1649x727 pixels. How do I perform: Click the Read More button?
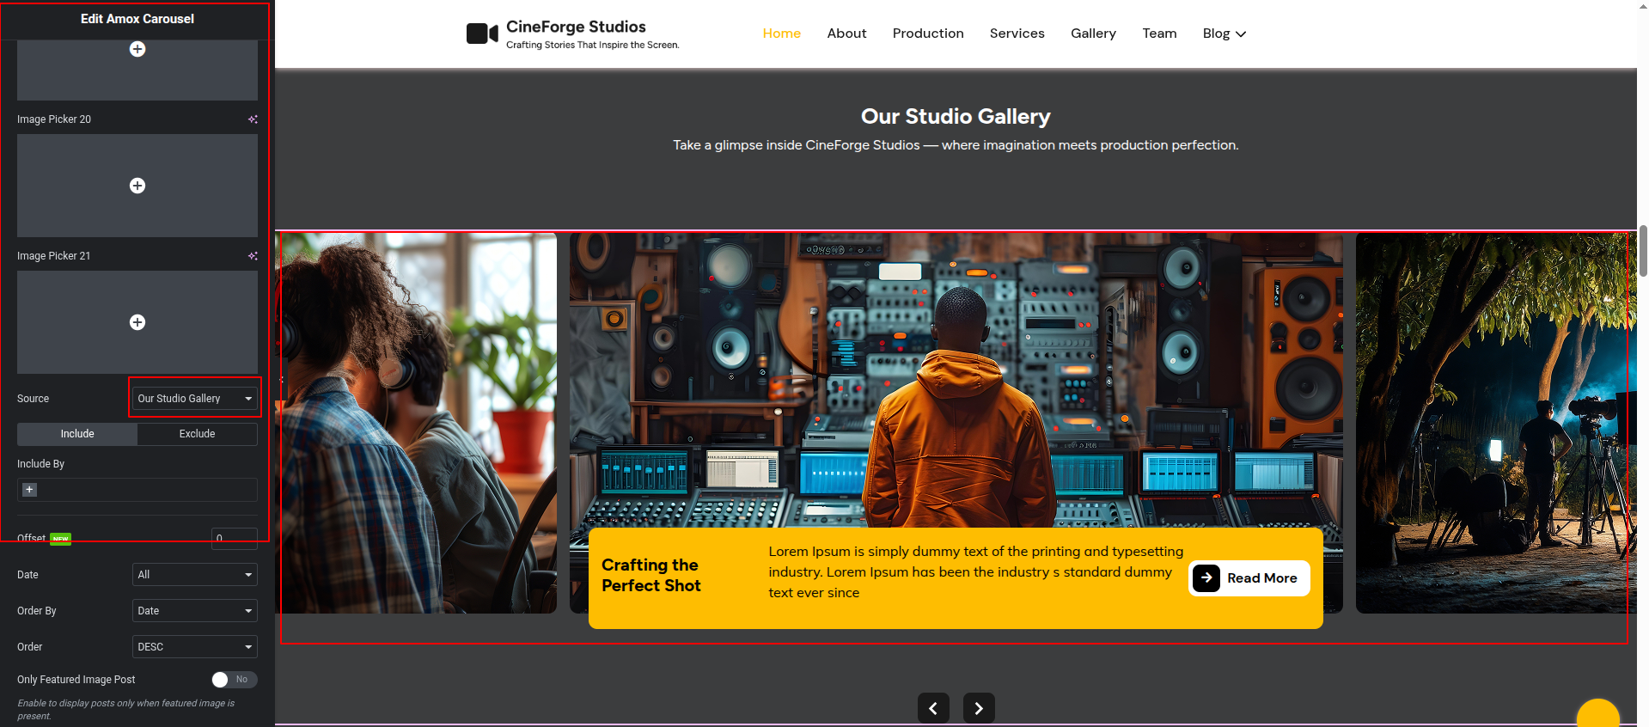pyautogui.click(x=1249, y=578)
